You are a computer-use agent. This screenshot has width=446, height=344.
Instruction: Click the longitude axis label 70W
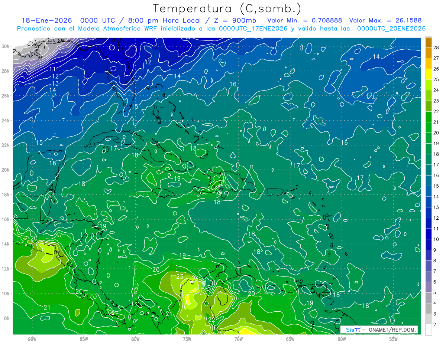coord(239,339)
